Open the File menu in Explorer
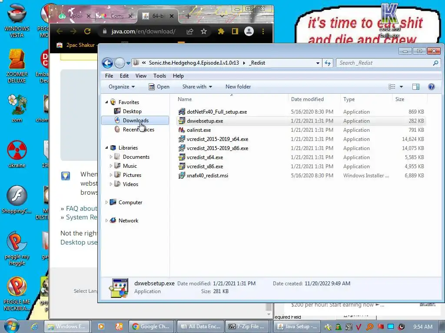Viewport: 445px width, 333px height. click(x=109, y=75)
